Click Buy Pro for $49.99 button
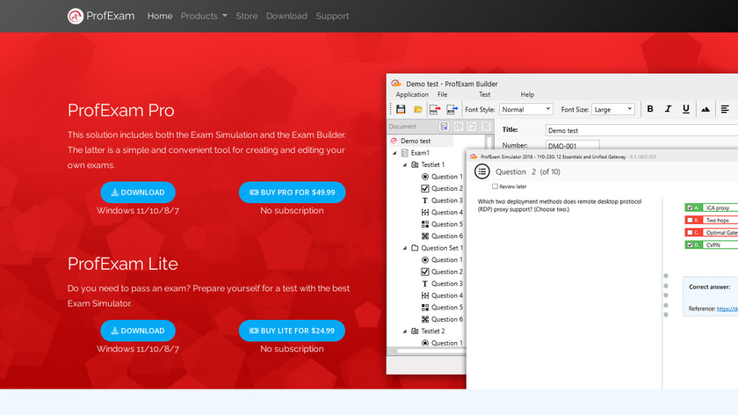The width and height of the screenshot is (738, 415). point(293,193)
